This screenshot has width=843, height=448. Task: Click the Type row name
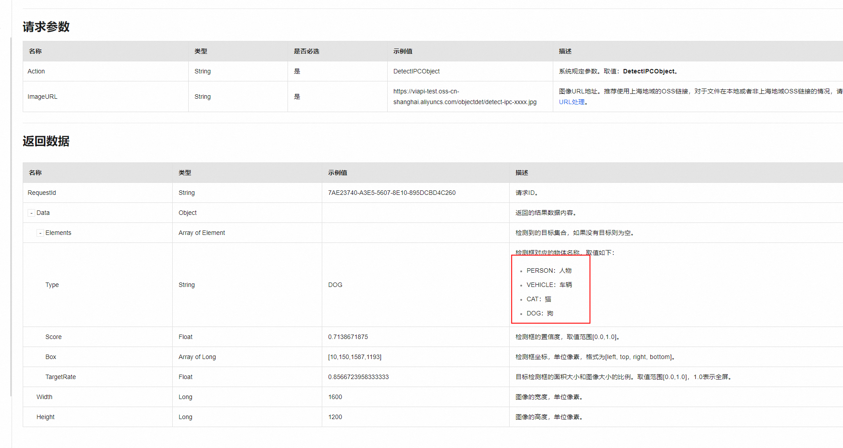pos(52,285)
